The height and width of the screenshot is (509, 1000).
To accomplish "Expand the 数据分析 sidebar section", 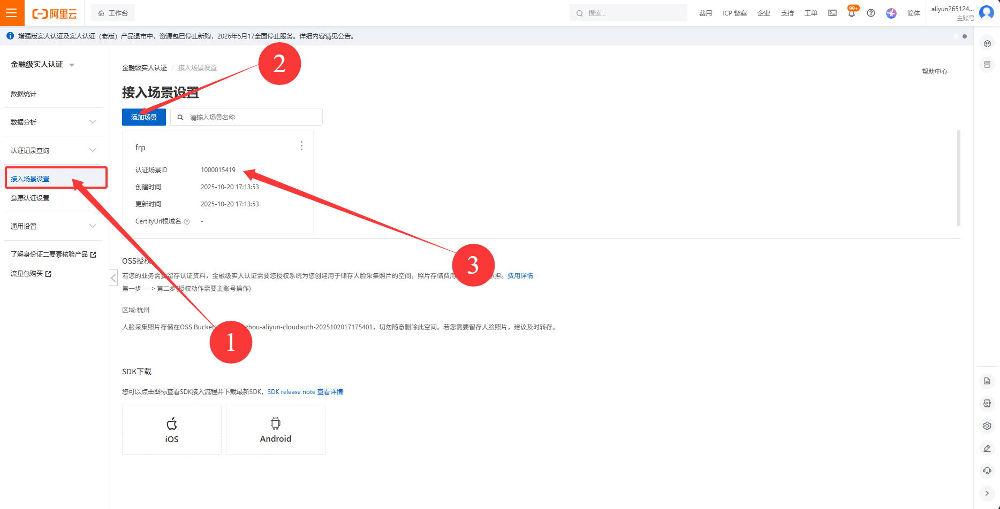I will 54,122.
